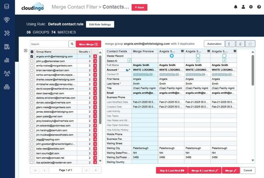Image resolution: width=264 pixels, height=178 pixels.
Task: Open the help question mark icon
Action: (x=259, y=7)
